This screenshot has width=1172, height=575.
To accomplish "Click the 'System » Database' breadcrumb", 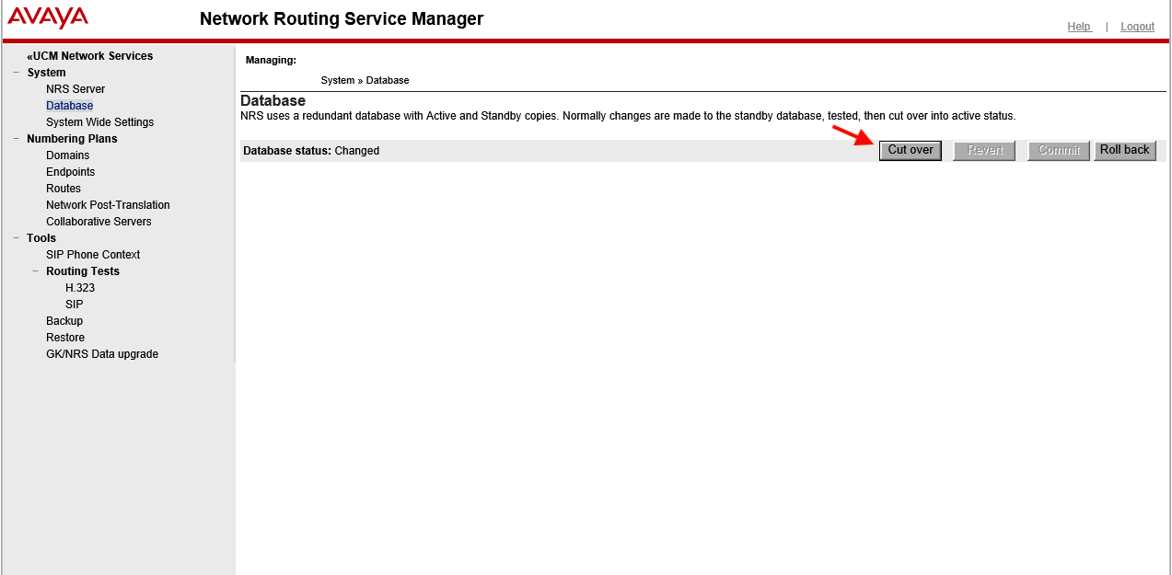I will click(x=365, y=80).
